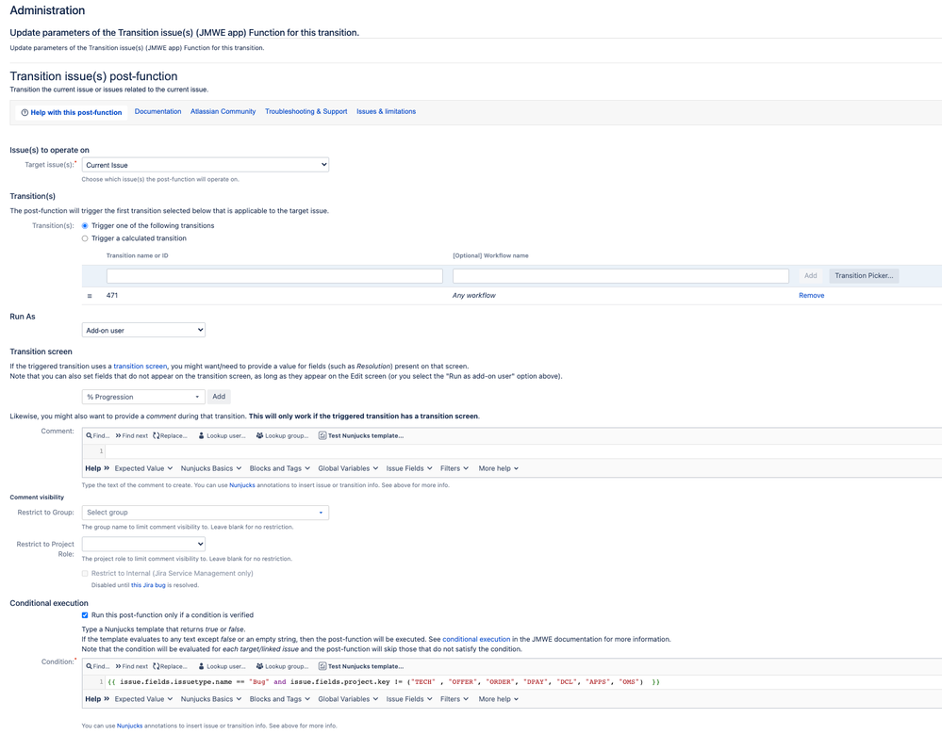
Task: Click the Help with this post-function button
Action: tap(71, 112)
